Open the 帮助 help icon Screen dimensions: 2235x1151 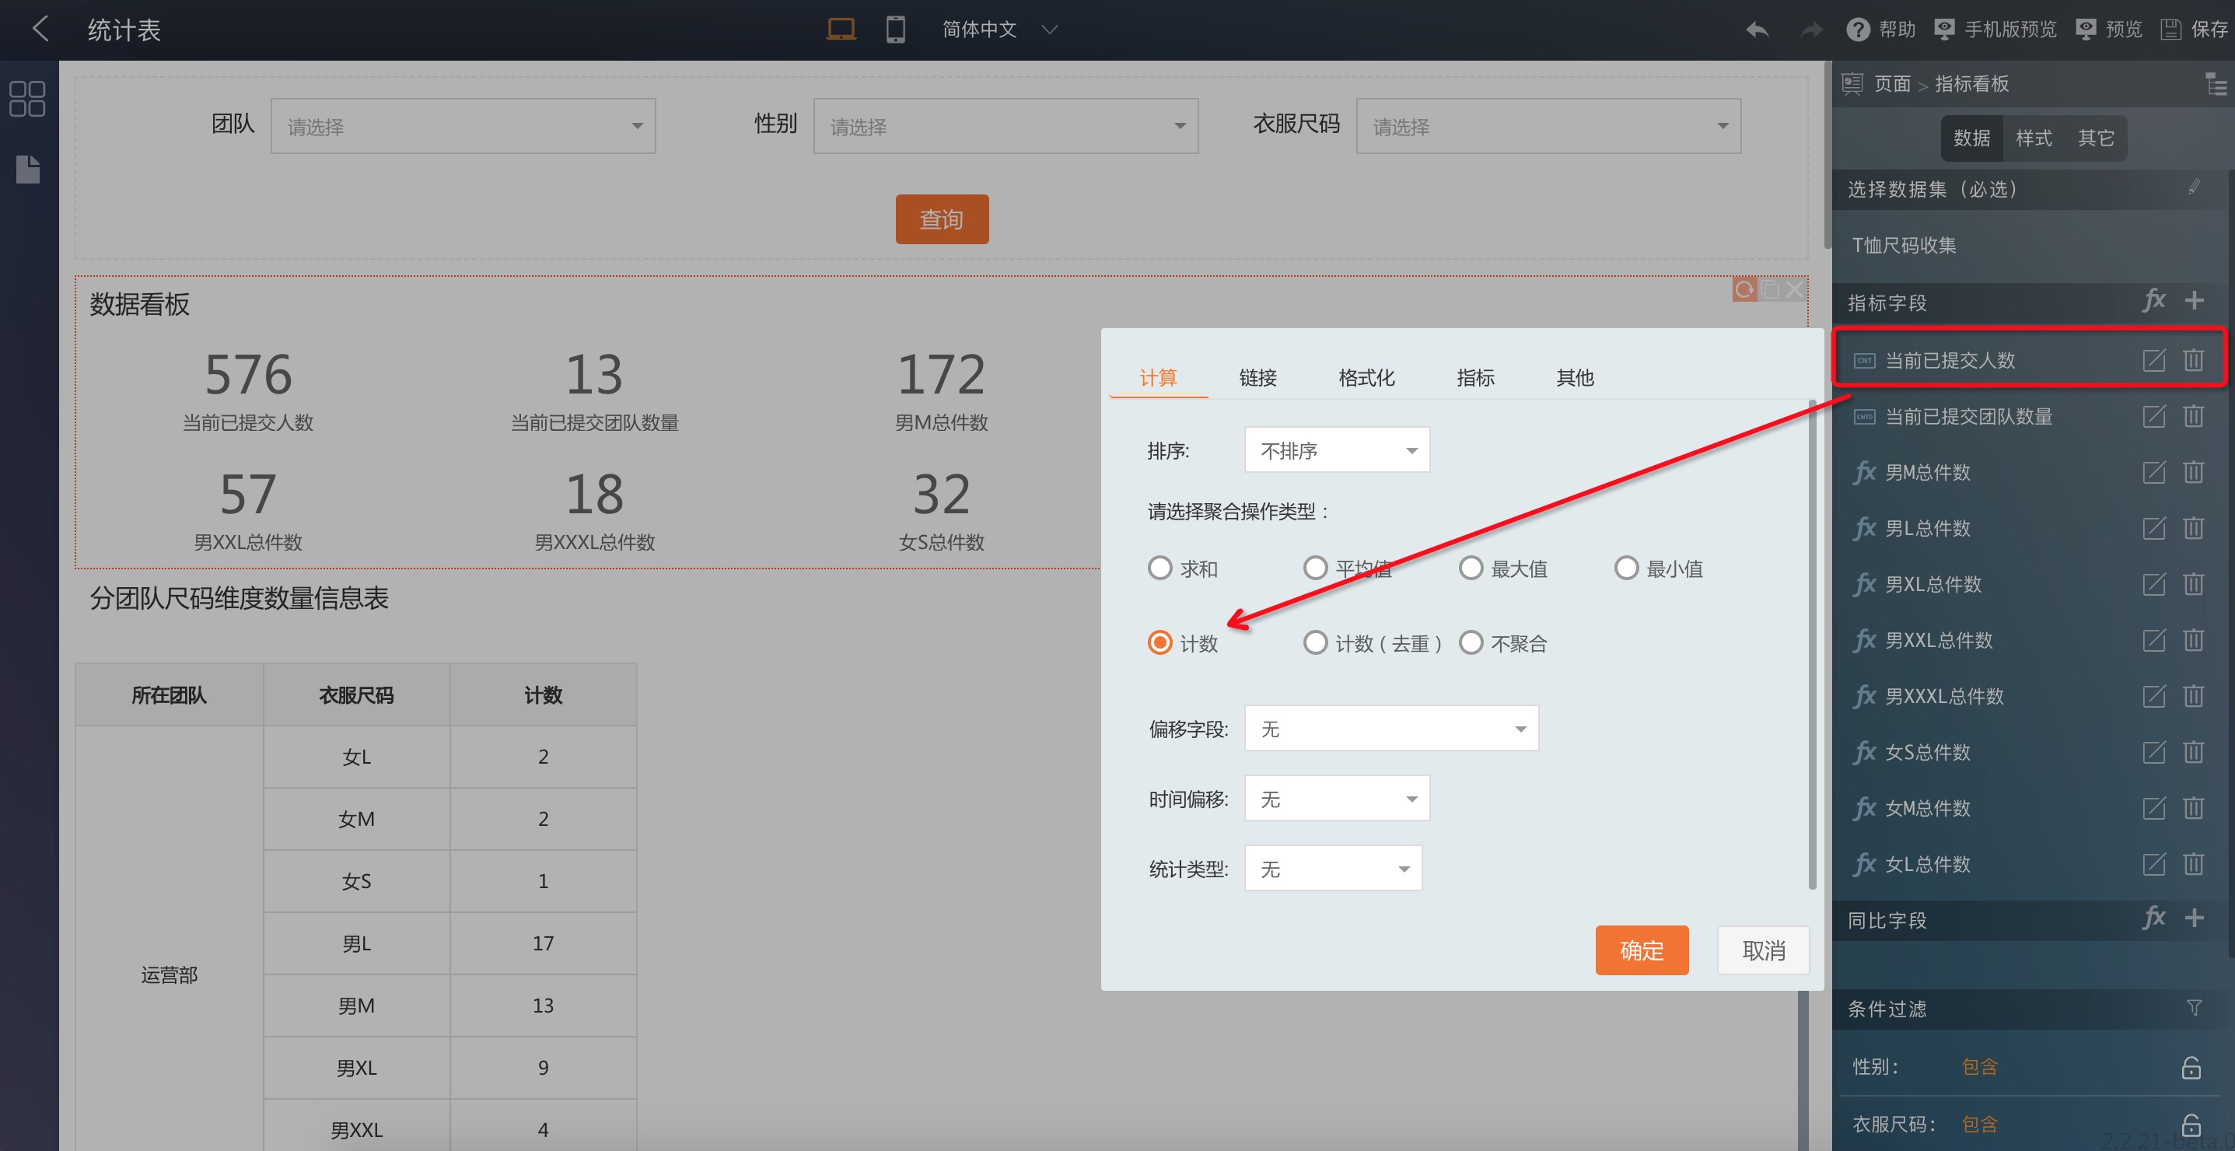click(1858, 30)
